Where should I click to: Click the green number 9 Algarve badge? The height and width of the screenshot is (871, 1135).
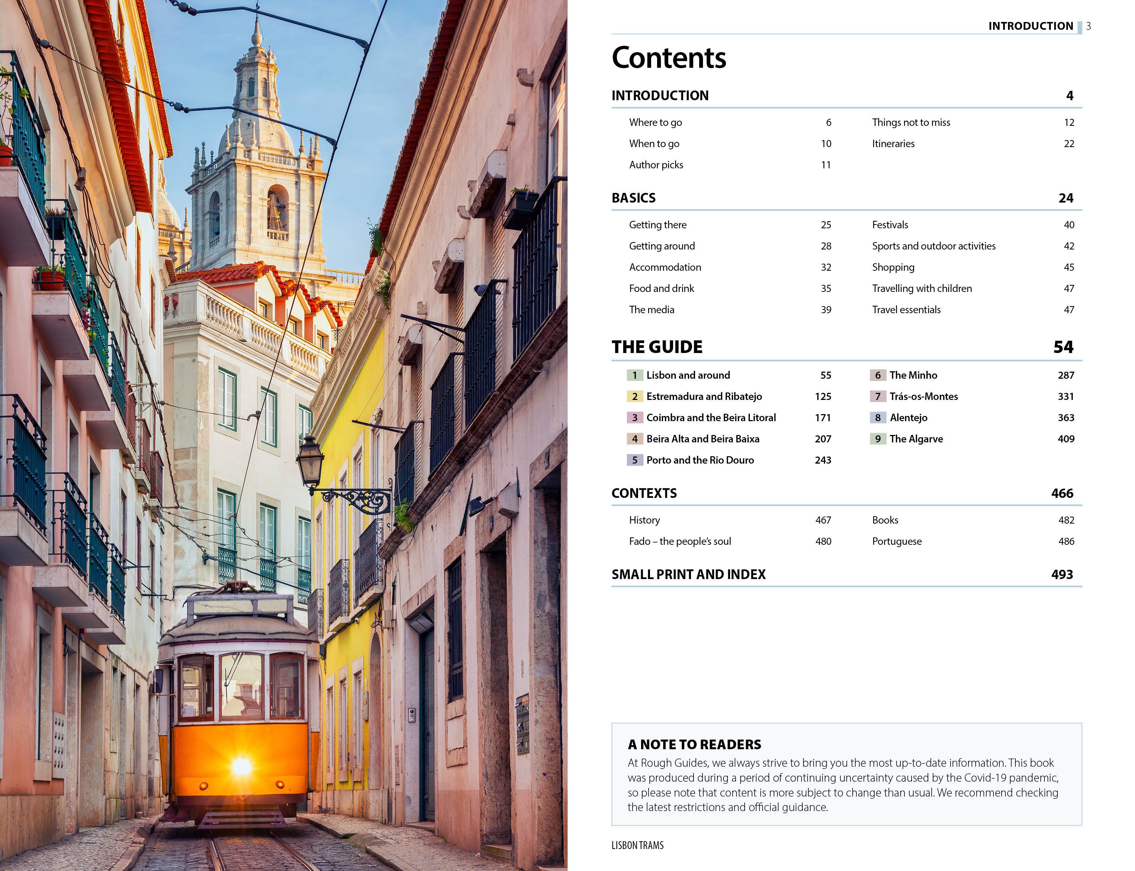877,439
